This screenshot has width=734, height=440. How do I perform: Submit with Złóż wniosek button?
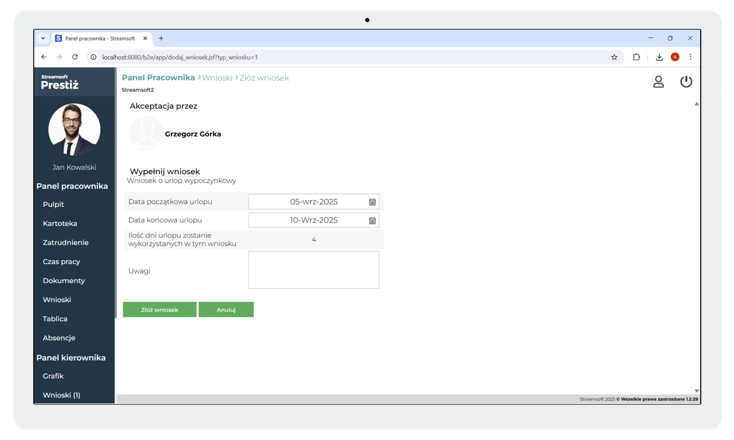point(159,310)
